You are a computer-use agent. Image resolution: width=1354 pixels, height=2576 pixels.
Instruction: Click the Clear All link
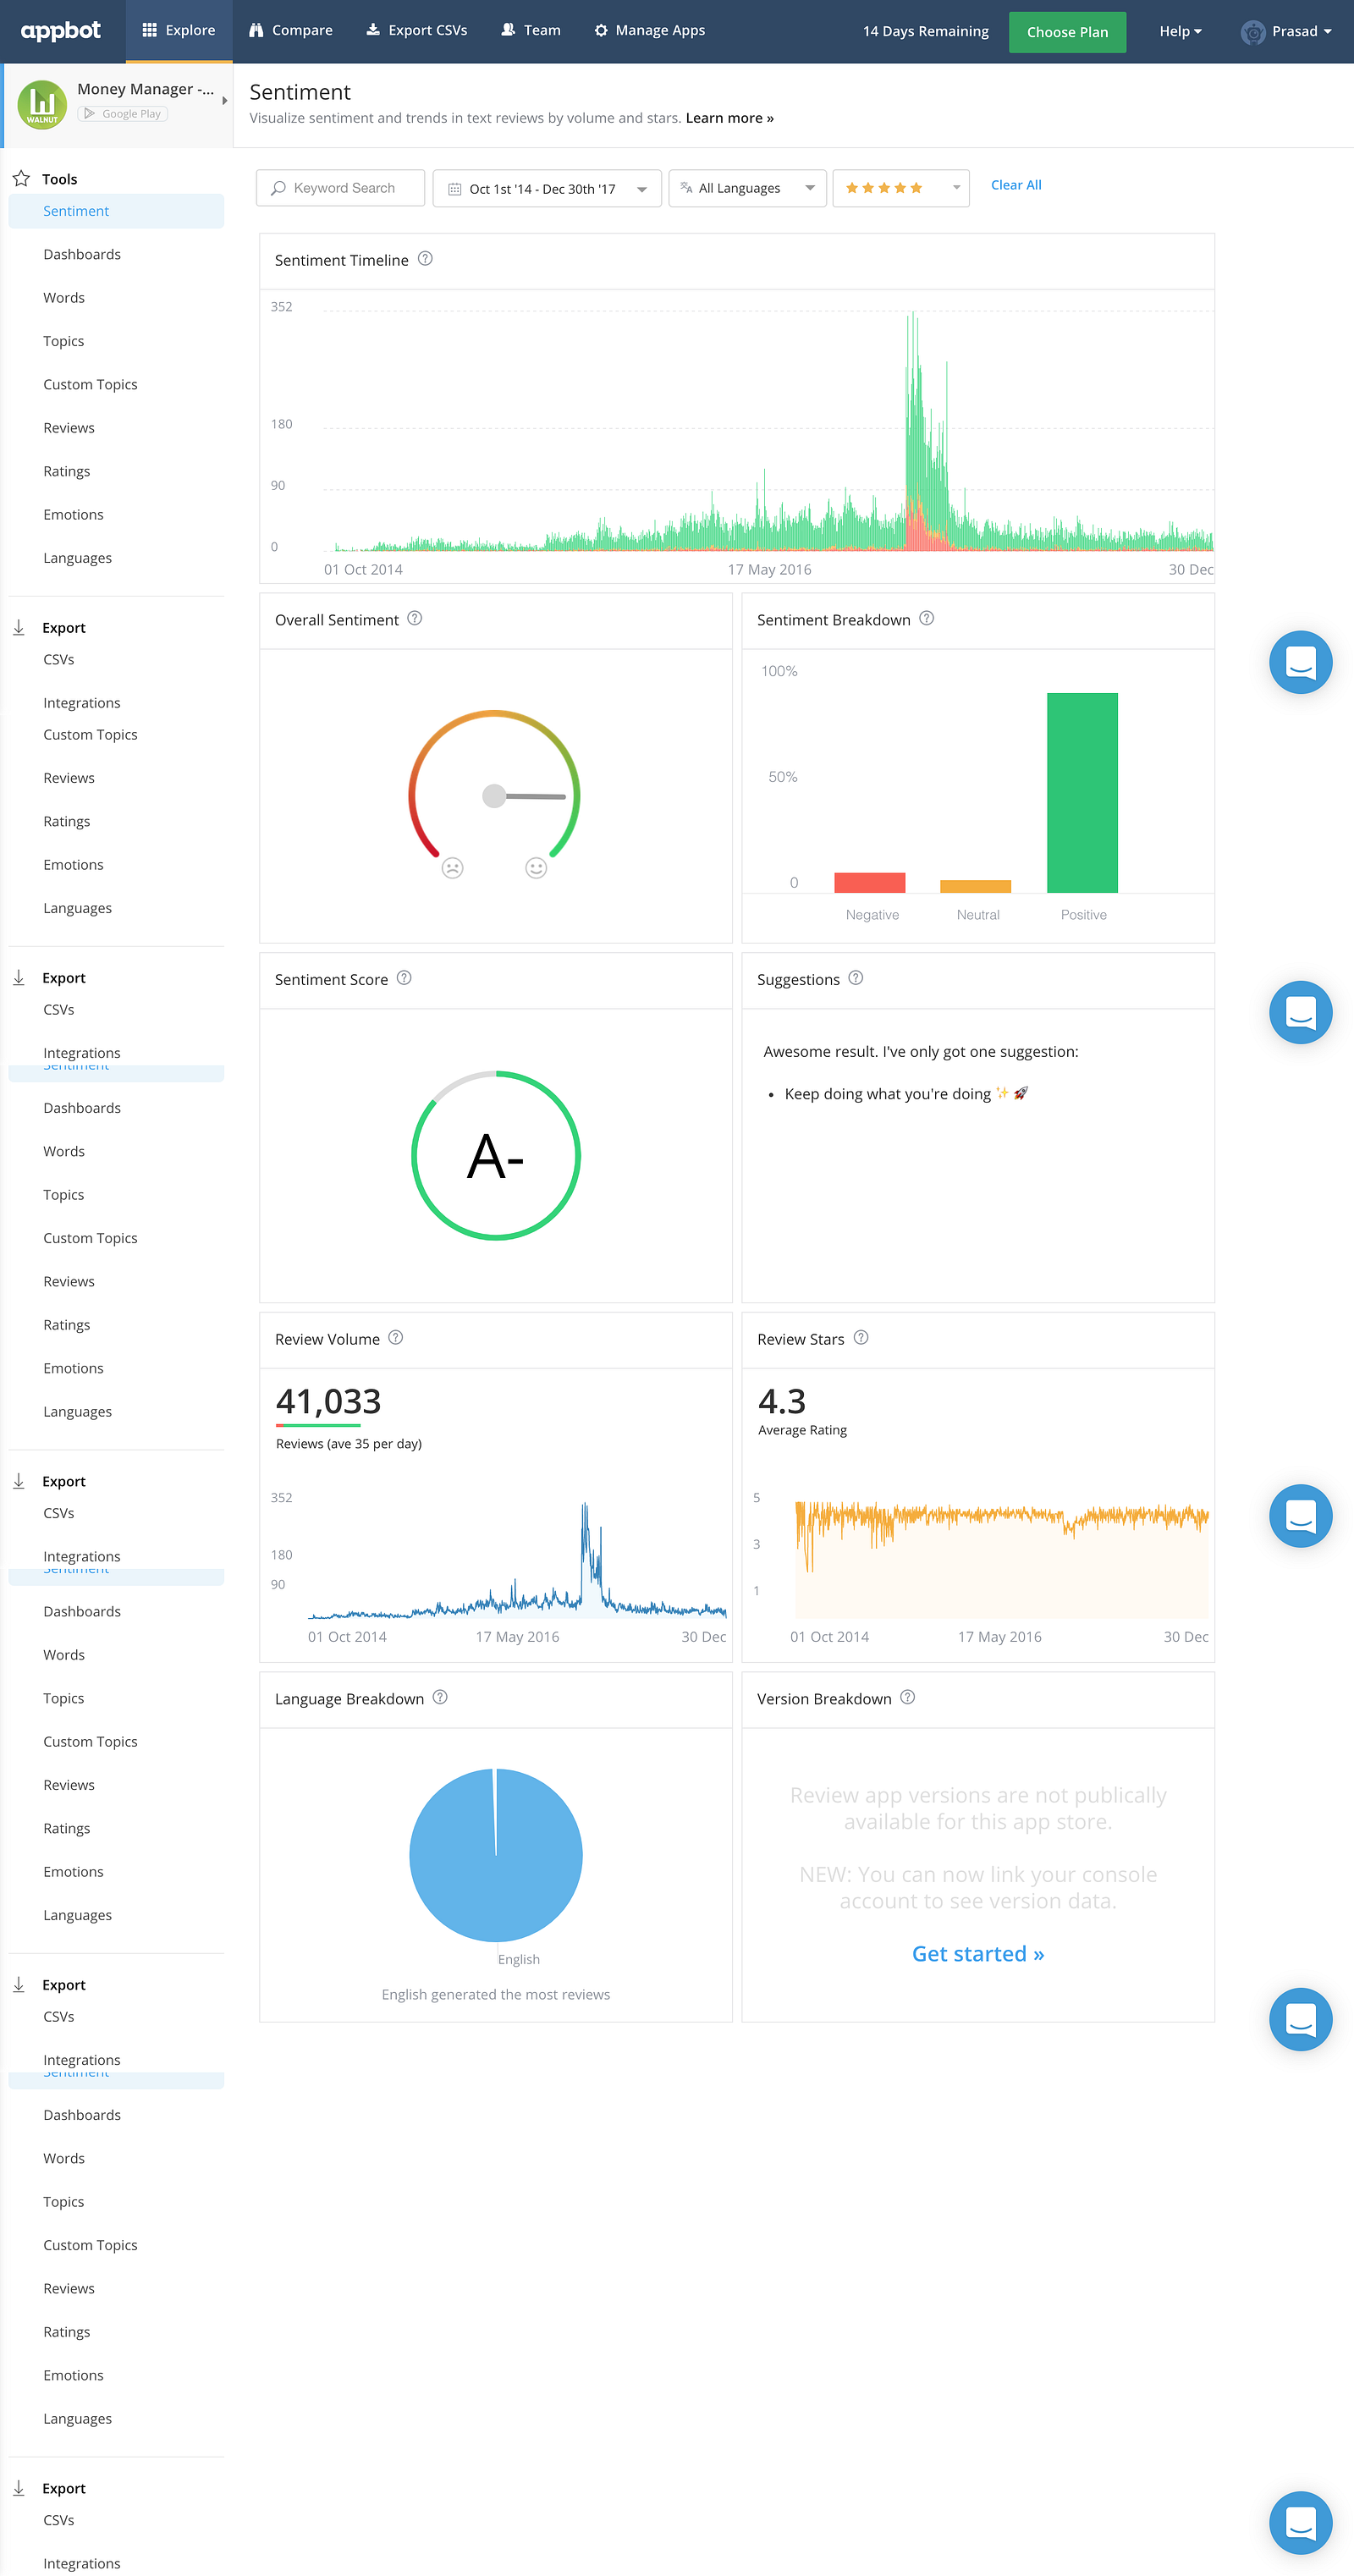point(1016,185)
